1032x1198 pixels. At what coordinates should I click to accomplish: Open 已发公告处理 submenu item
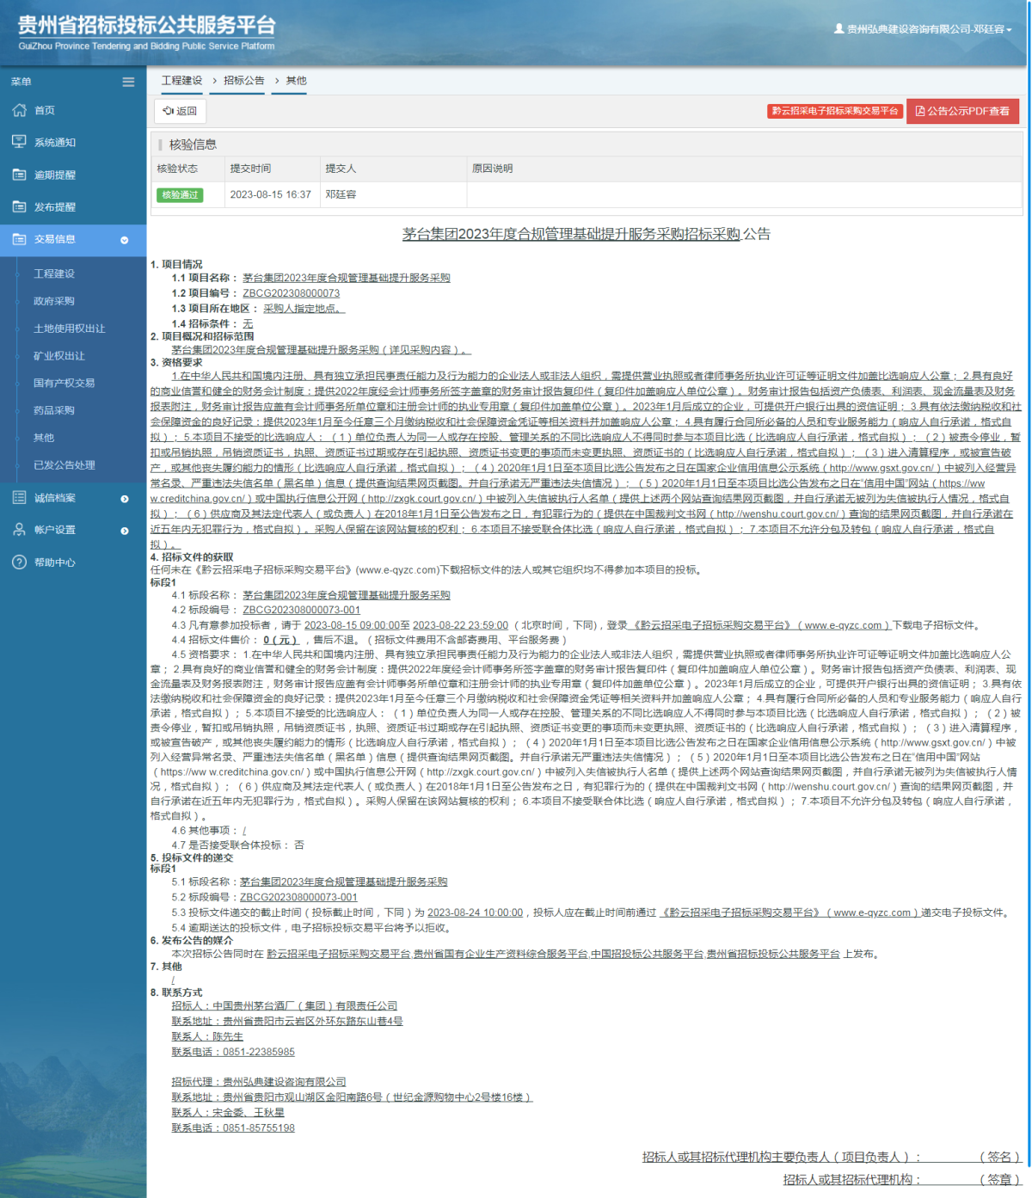pos(64,465)
